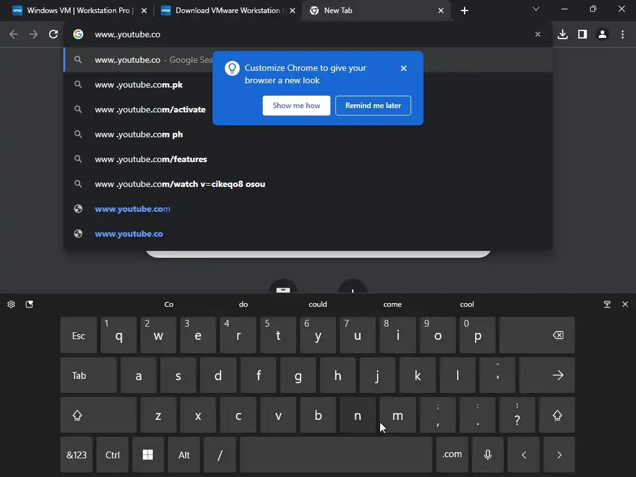Choose the youtube.com/watch v=cikeqo8 suggestion
Screen dimensions: 636x477
(308, 184)
